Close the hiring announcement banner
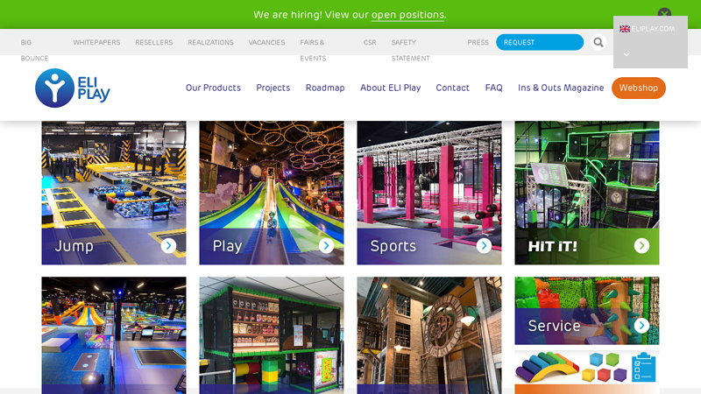 point(664,13)
